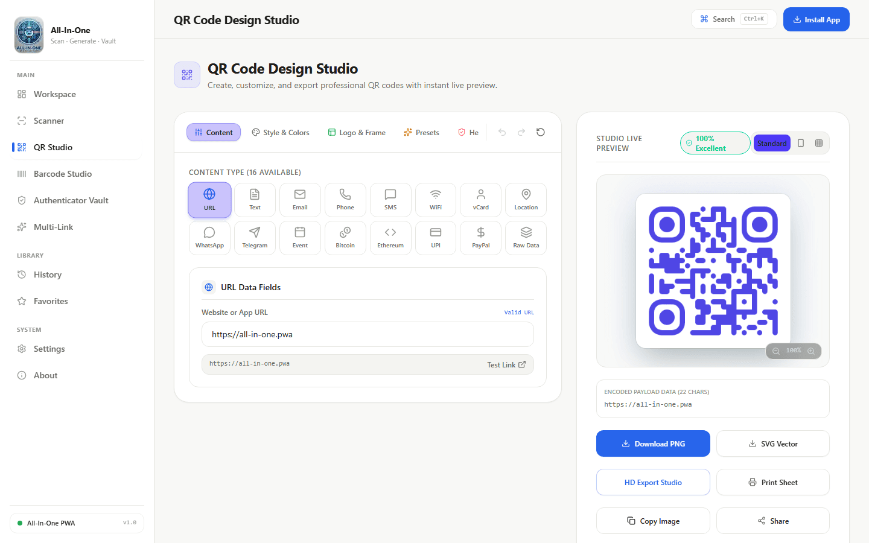Click the All-In-One app logo
869x543 pixels.
[29, 35]
